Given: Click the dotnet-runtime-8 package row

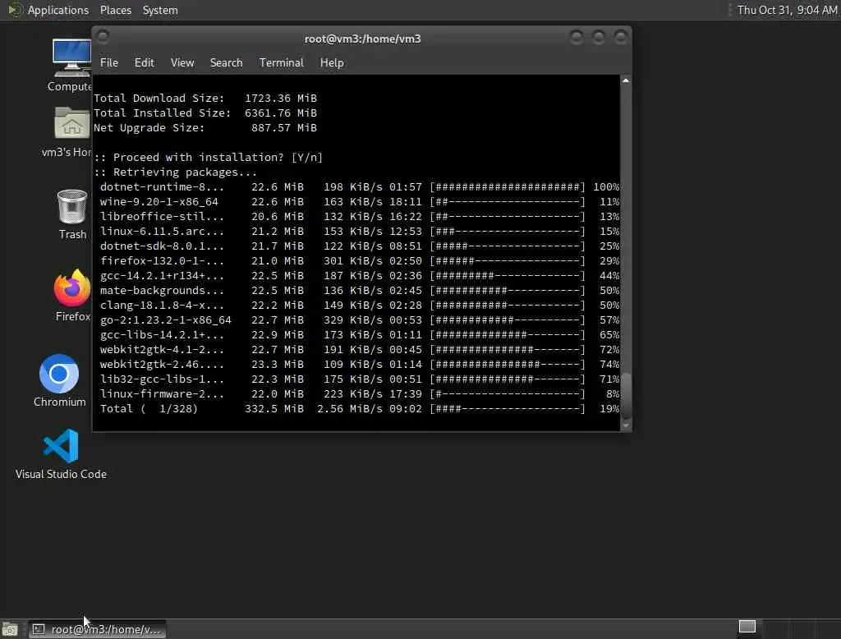Looking at the screenshot, I should click(360, 186).
